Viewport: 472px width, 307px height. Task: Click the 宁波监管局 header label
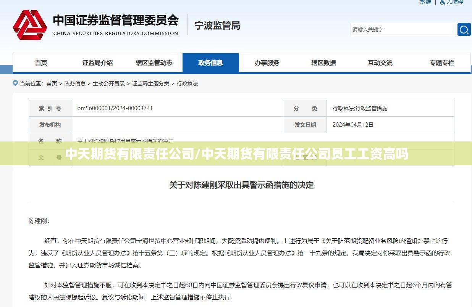[x=217, y=26]
